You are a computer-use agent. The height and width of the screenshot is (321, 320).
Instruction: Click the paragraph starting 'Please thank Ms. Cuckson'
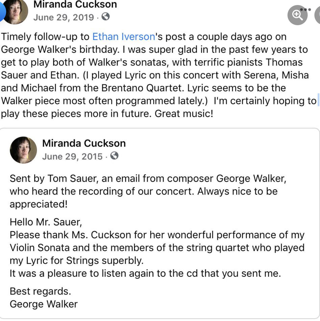tap(157, 247)
